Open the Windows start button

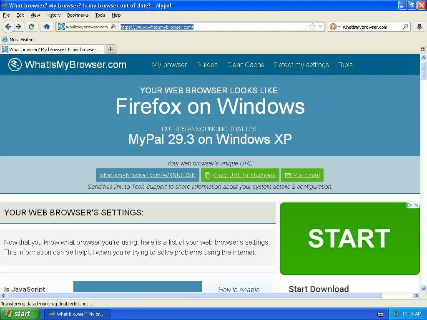point(20,314)
